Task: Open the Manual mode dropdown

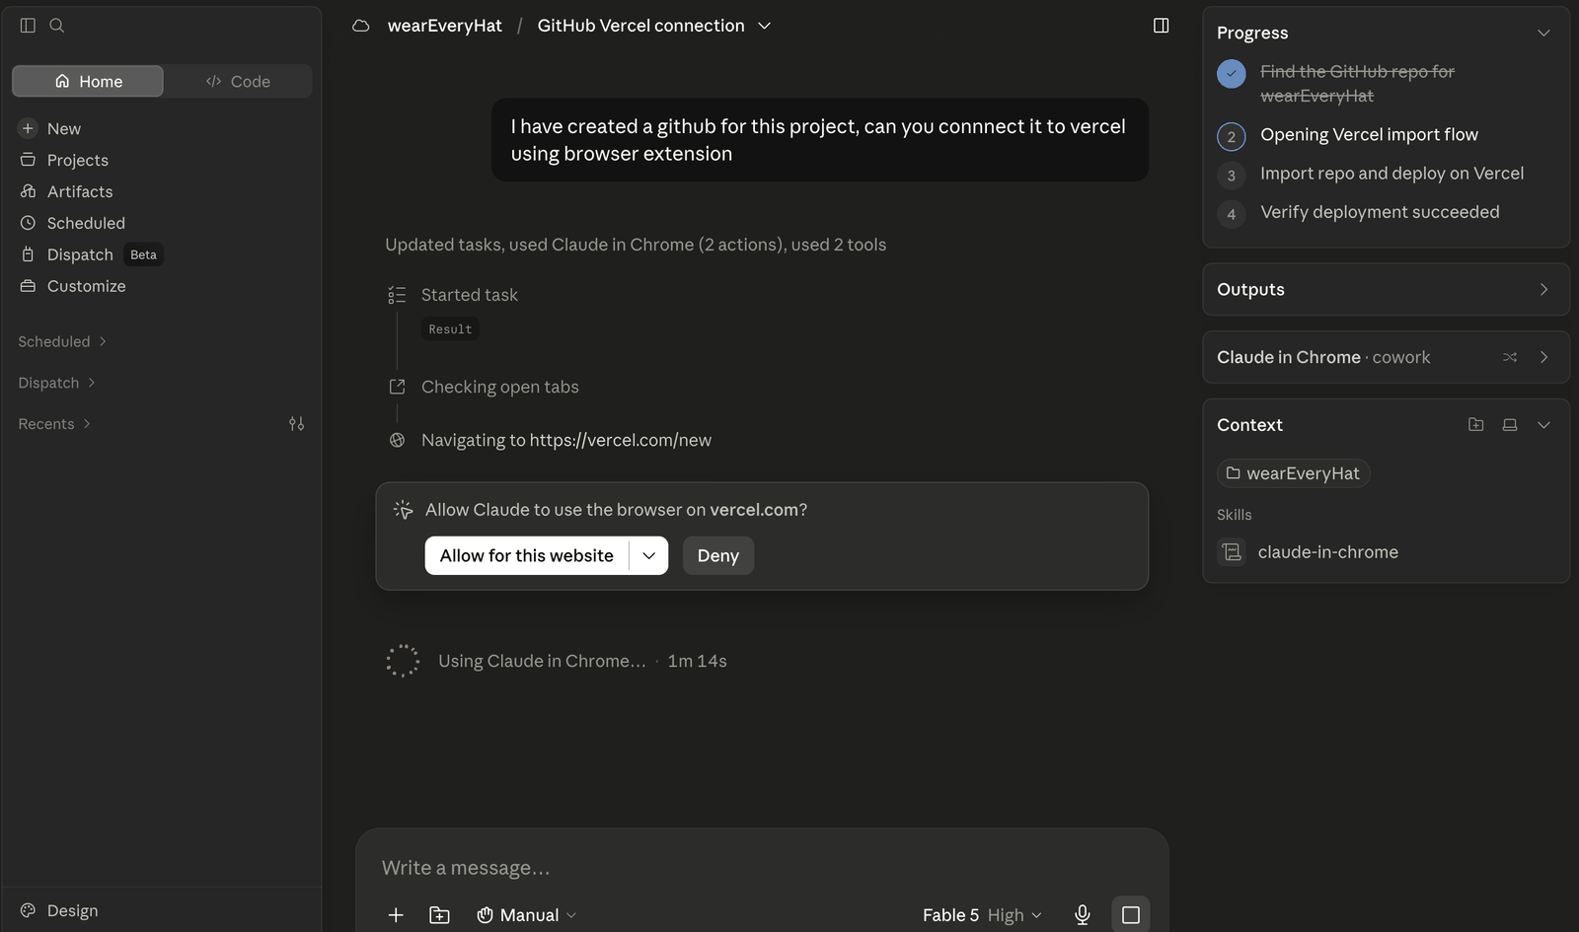Action: click(527, 915)
